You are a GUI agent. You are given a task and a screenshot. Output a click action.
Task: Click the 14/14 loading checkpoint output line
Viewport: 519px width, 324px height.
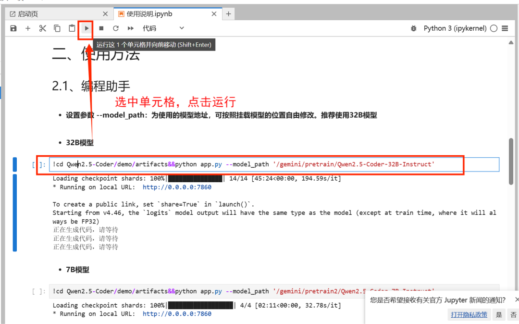point(197,179)
